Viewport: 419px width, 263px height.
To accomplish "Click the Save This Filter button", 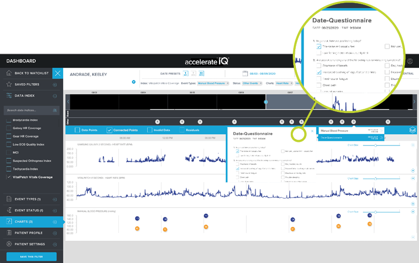I will pos(31,257).
